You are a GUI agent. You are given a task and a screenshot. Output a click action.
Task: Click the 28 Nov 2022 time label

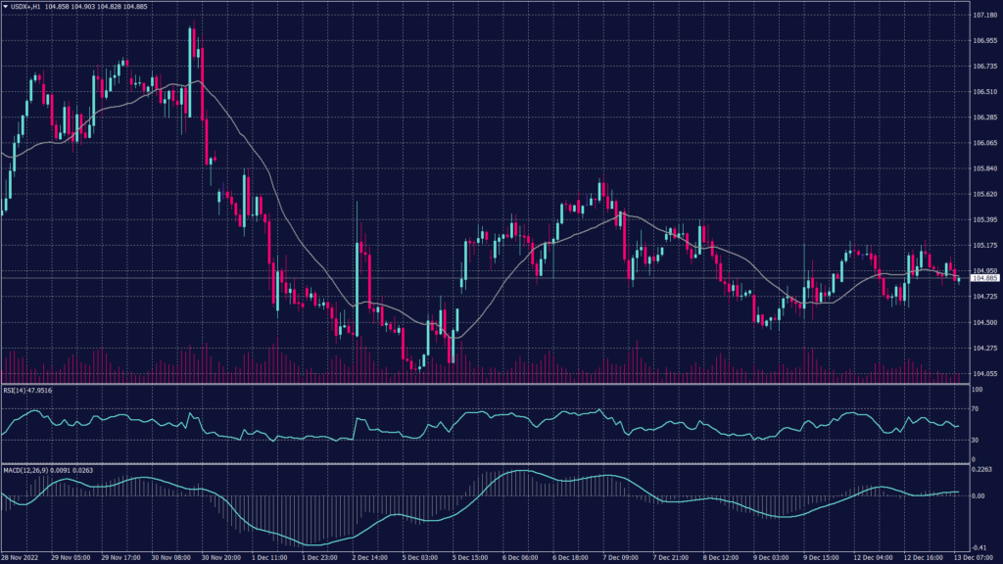22,558
